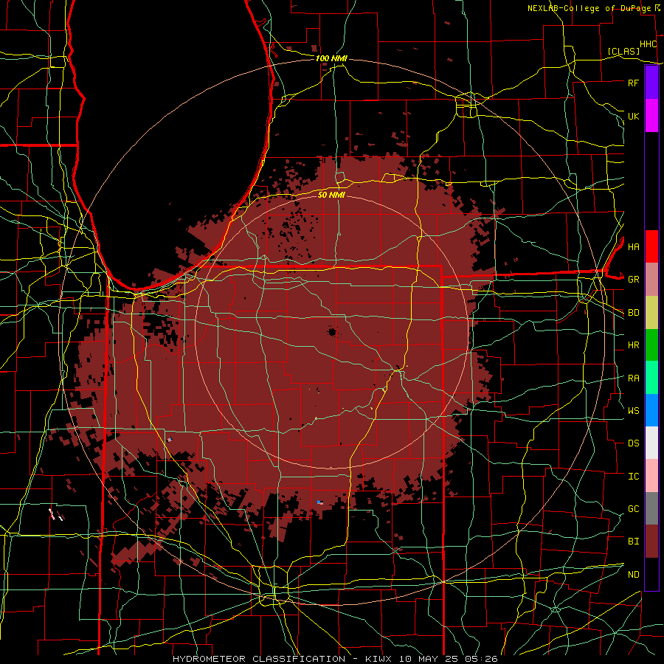Click the light green RA legend swatch
This screenshot has height=664, width=664.
pos(651,378)
